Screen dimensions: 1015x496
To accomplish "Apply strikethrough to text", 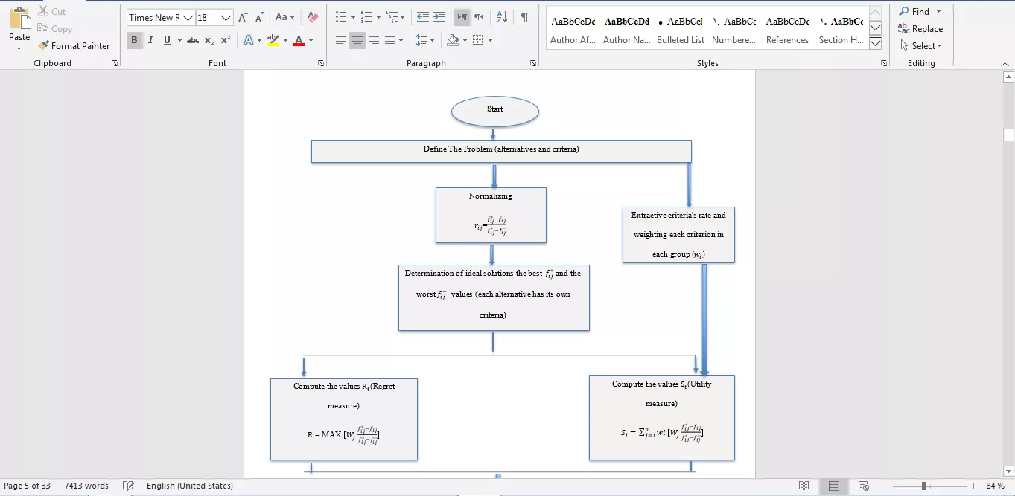I will (x=193, y=40).
